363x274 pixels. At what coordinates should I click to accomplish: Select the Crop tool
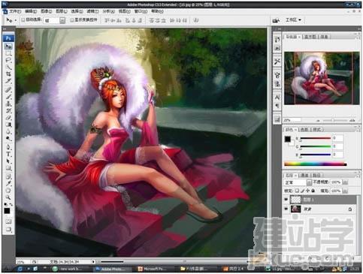click(8, 74)
